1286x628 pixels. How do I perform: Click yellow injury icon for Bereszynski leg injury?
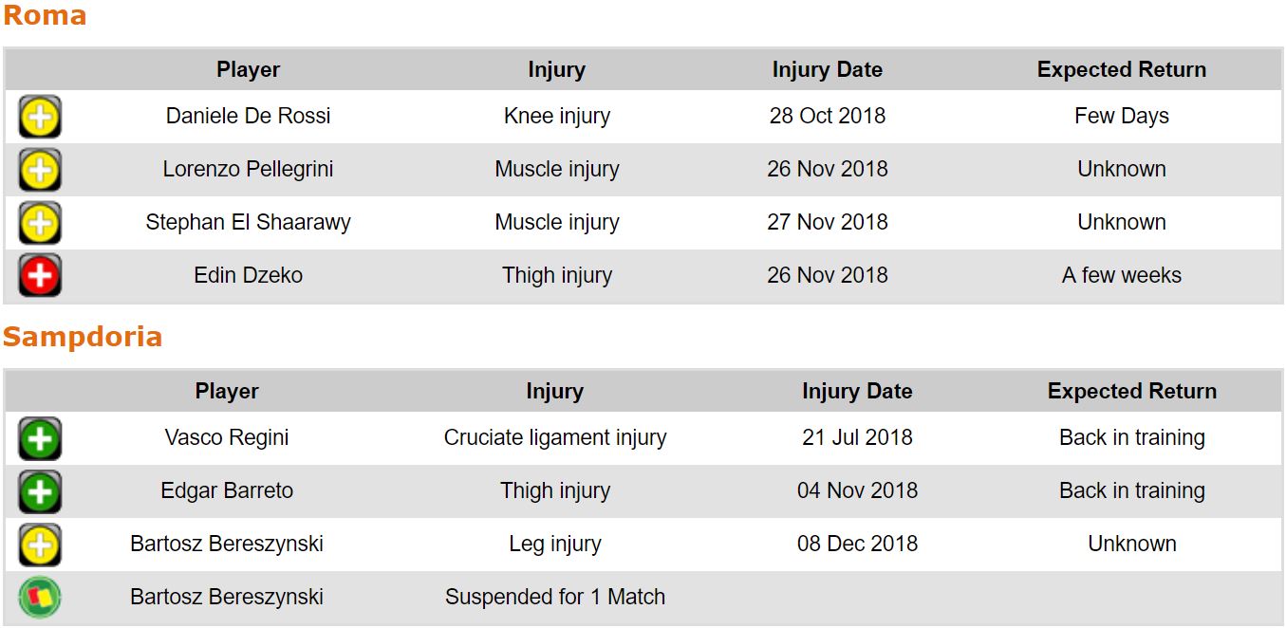40,545
